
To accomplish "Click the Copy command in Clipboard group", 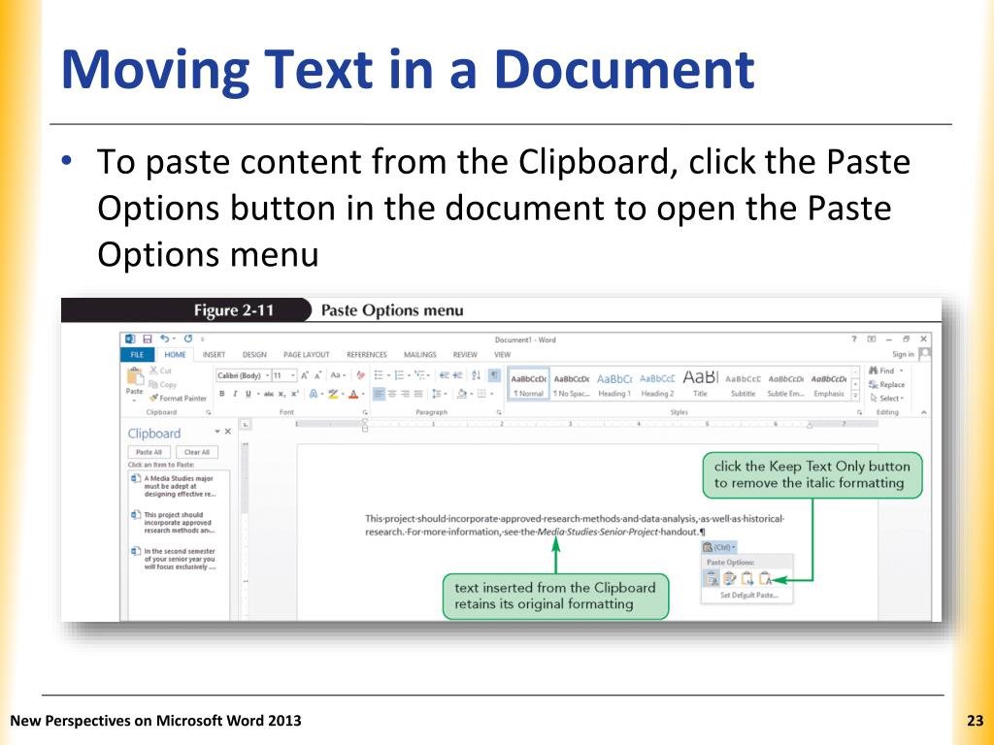I will [163, 384].
